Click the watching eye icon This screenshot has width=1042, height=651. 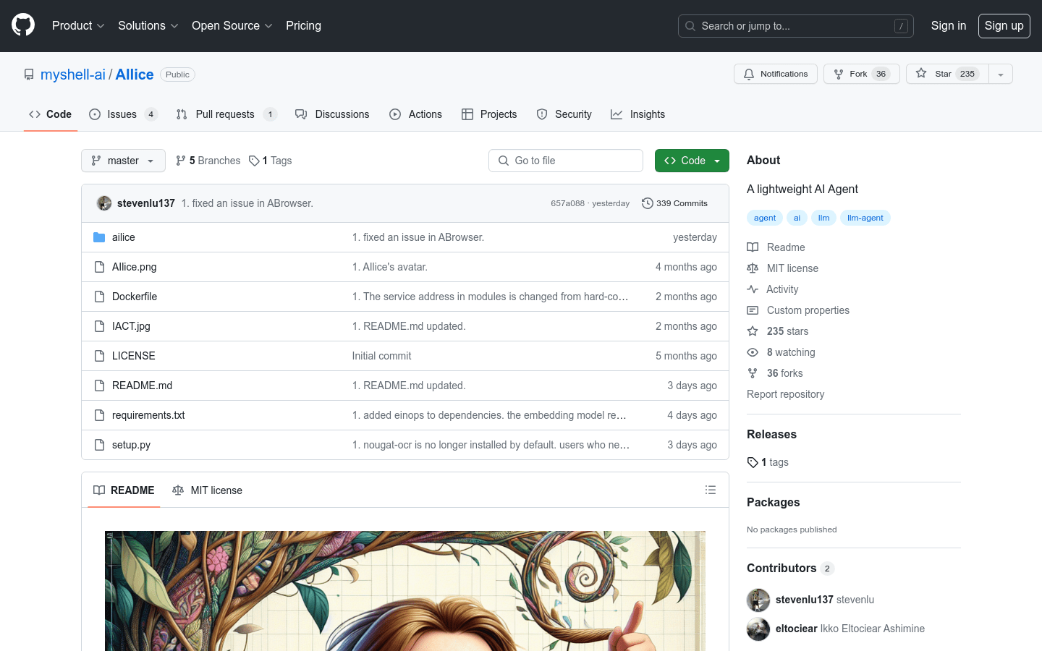(753, 352)
